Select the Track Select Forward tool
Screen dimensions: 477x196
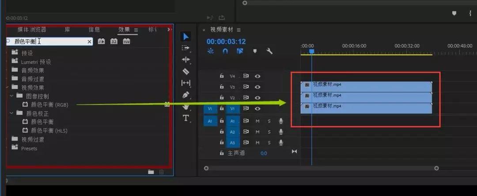pyautogui.click(x=185, y=48)
